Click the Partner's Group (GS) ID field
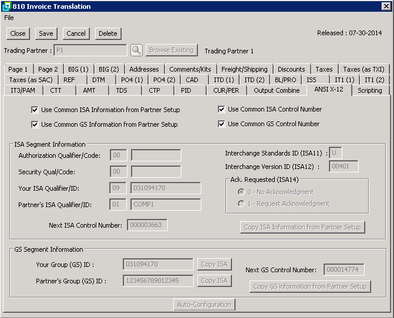The image size is (394, 318). 158,281
